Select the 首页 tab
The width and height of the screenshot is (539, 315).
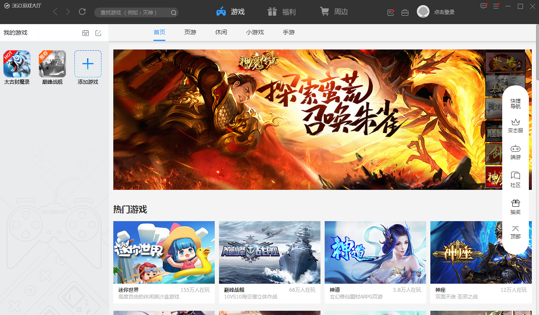click(159, 33)
